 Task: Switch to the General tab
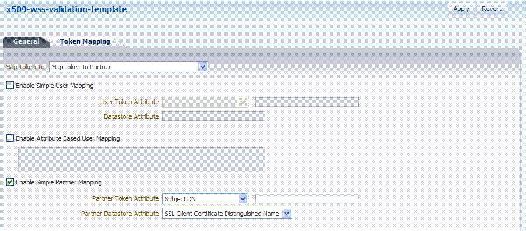click(x=26, y=42)
